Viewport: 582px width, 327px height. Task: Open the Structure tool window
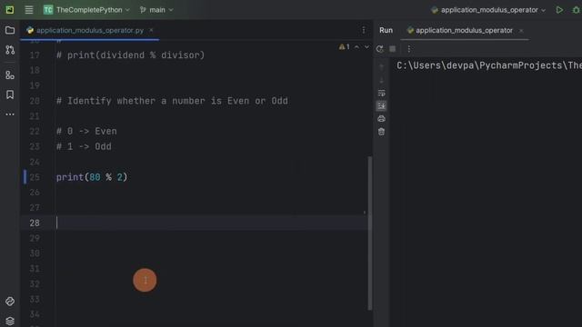click(x=10, y=75)
